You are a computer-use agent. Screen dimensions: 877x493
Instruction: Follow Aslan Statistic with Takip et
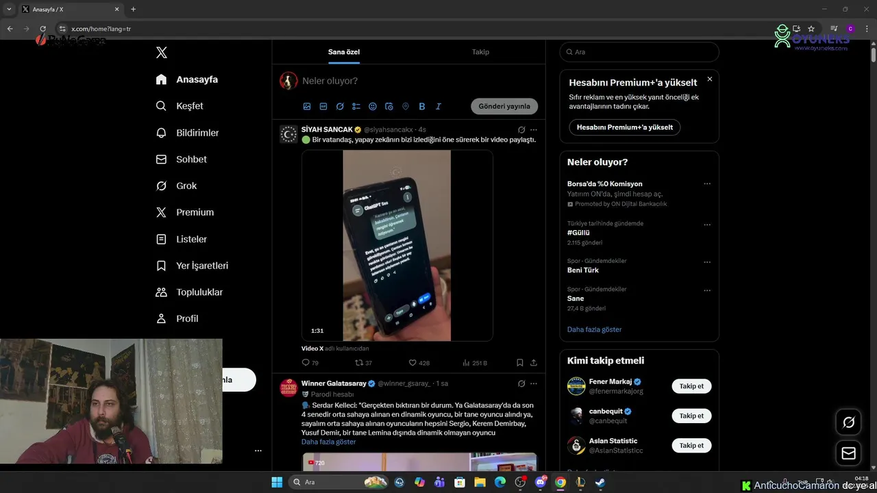[x=691, y=445]
